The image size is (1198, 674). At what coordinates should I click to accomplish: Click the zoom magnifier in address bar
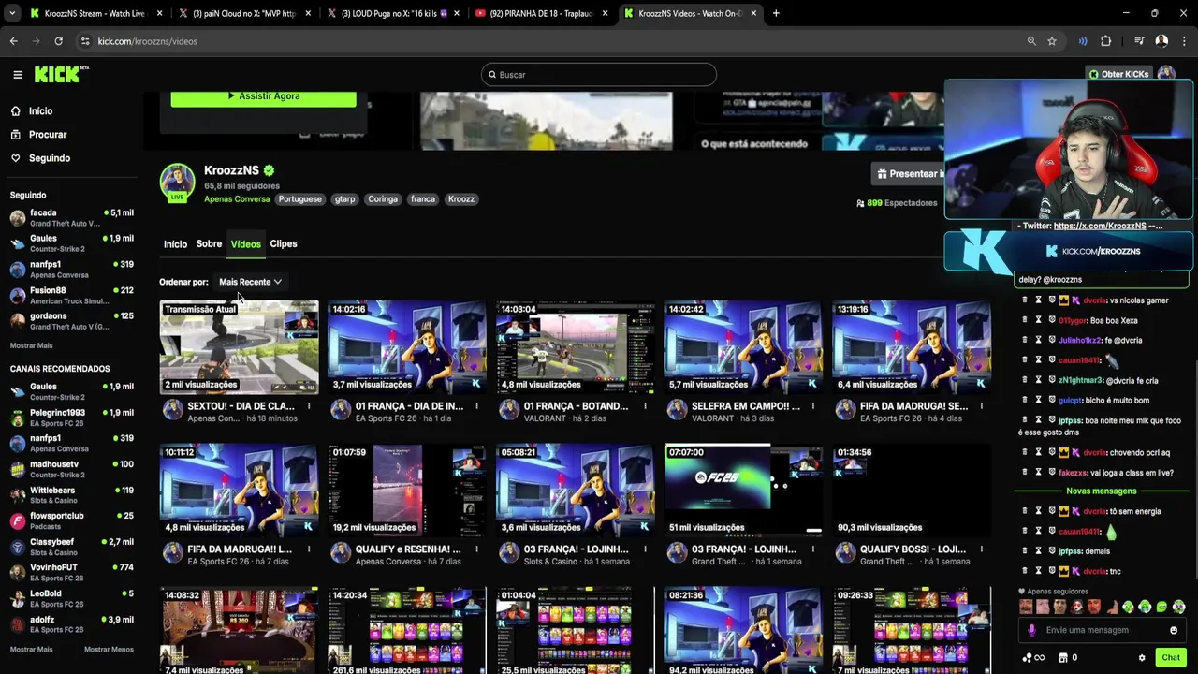click(1031, 41)
